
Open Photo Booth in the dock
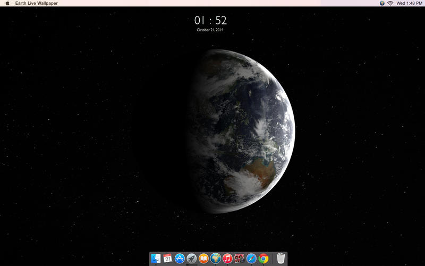239,259
